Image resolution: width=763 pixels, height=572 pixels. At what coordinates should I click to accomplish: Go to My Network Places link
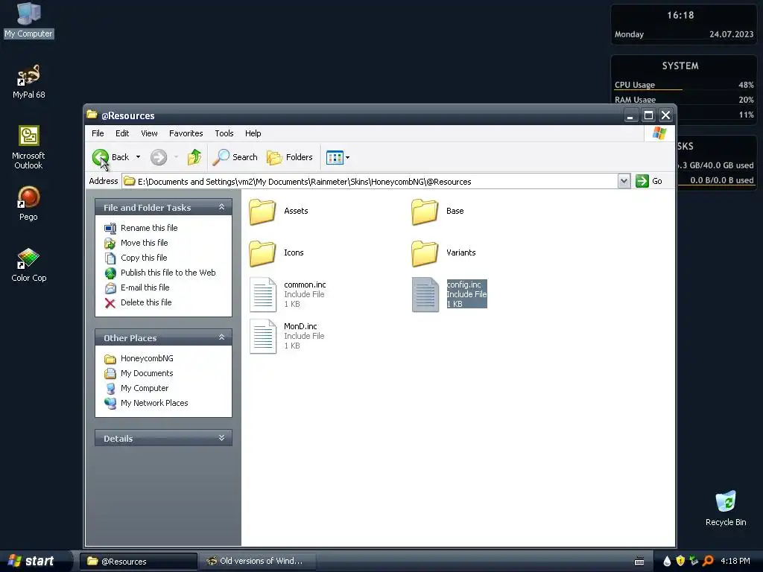point(154,403)
